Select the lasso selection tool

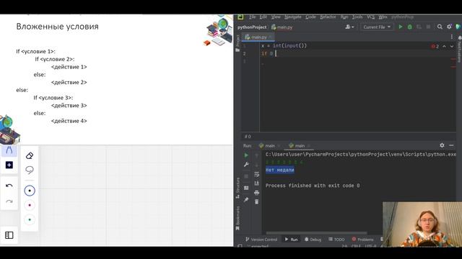coord(30,170)
